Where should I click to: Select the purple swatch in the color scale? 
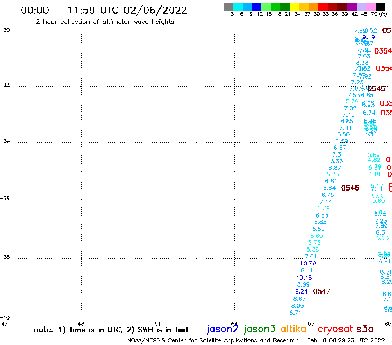[x=352, y=6]
